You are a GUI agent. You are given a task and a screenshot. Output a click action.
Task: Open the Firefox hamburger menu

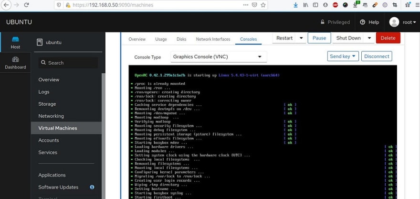click(x=417, y=5)
